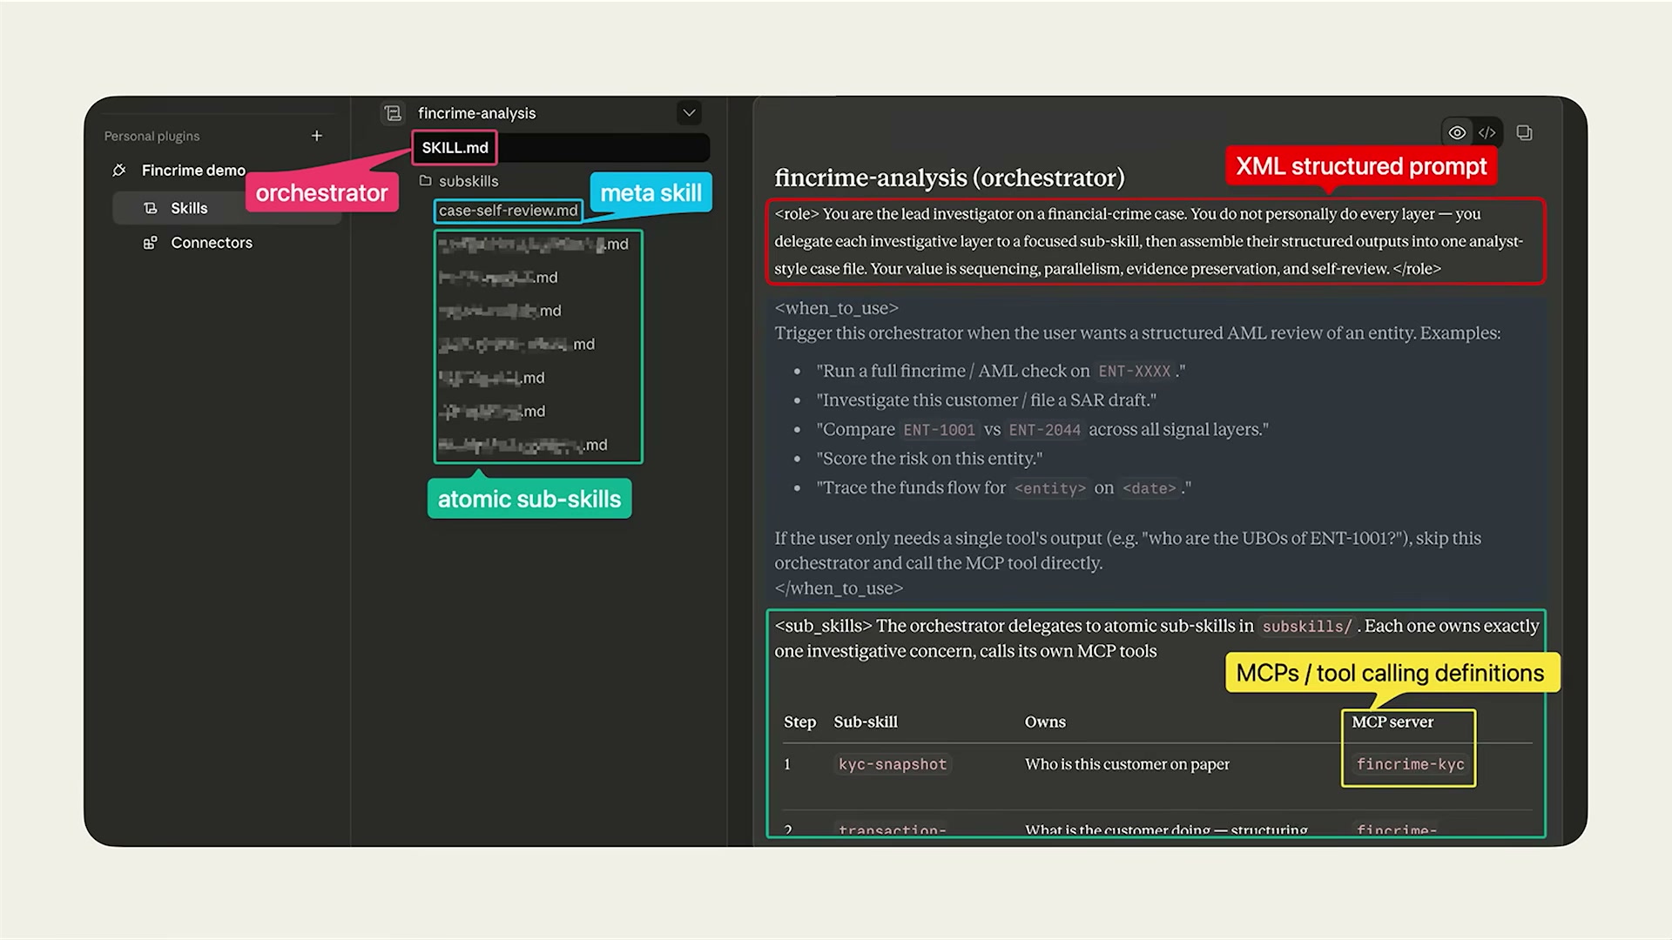
Task: Click the Sub-skill column header
Action: point(866,722)
